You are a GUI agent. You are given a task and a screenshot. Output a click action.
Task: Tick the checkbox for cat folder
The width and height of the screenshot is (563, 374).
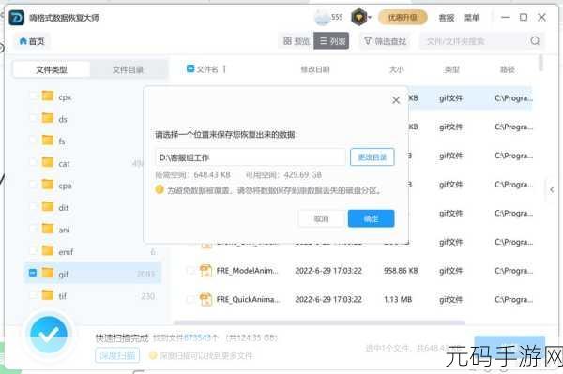point(33,163)
